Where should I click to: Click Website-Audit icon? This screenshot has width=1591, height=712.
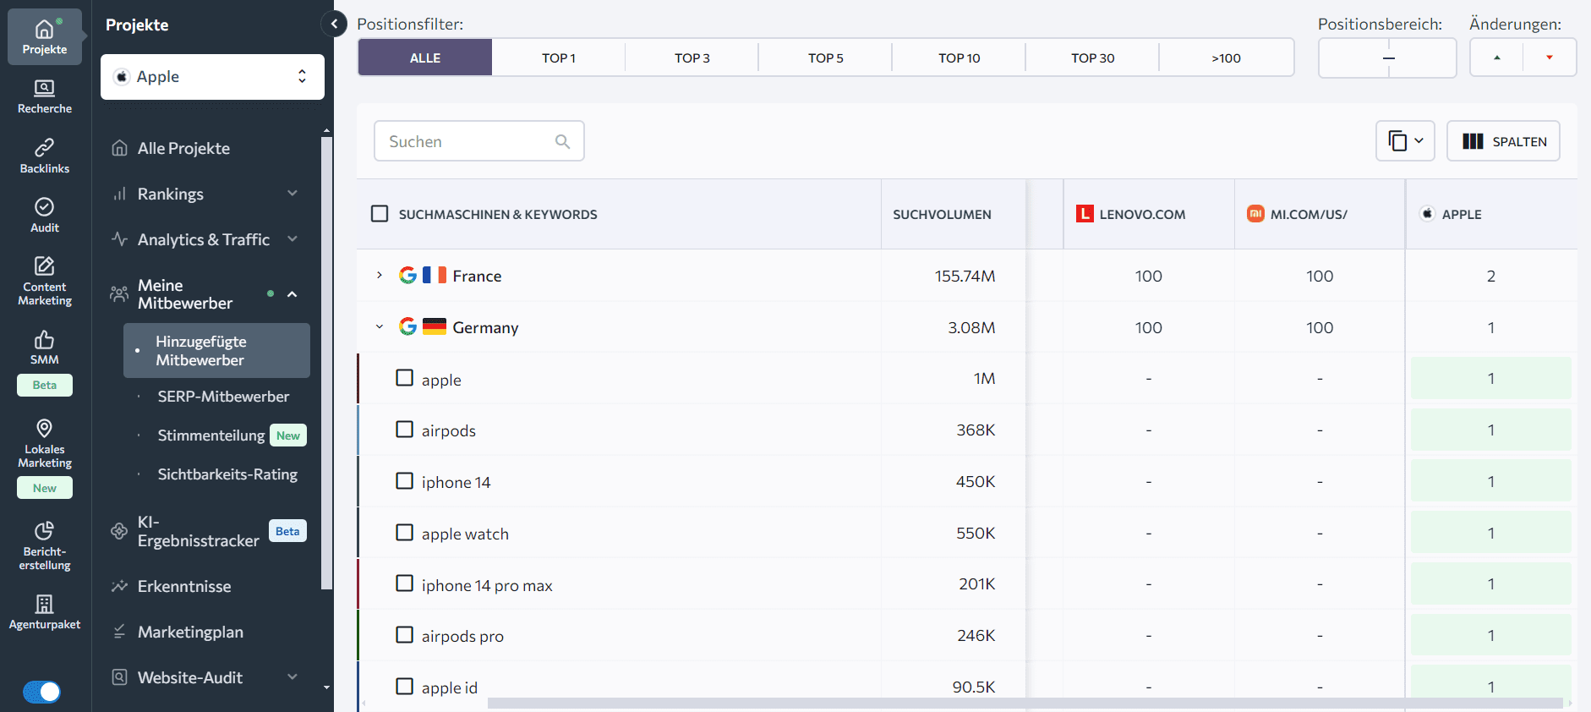click(x=120, y=677)
